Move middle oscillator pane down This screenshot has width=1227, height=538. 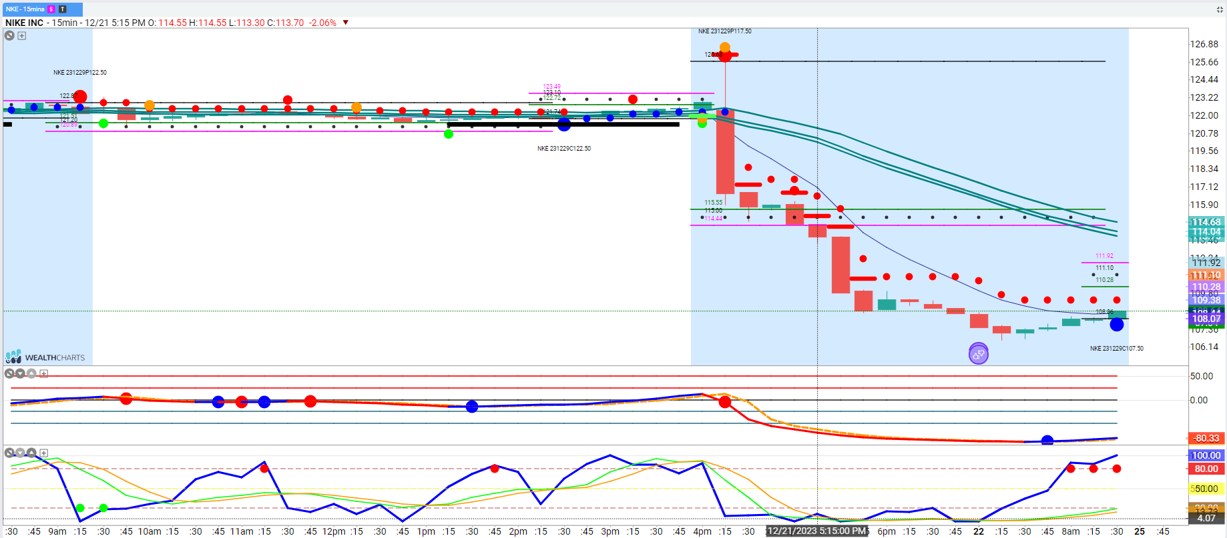(20, 373)
